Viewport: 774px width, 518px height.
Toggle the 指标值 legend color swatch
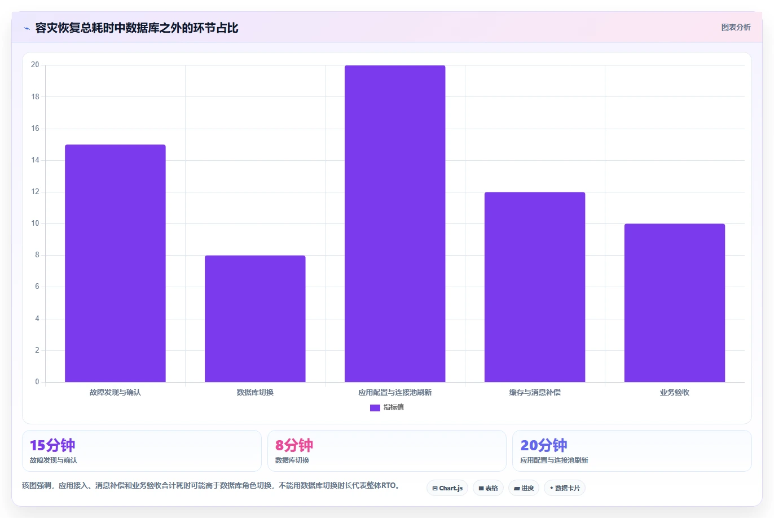tap(375, 408)
